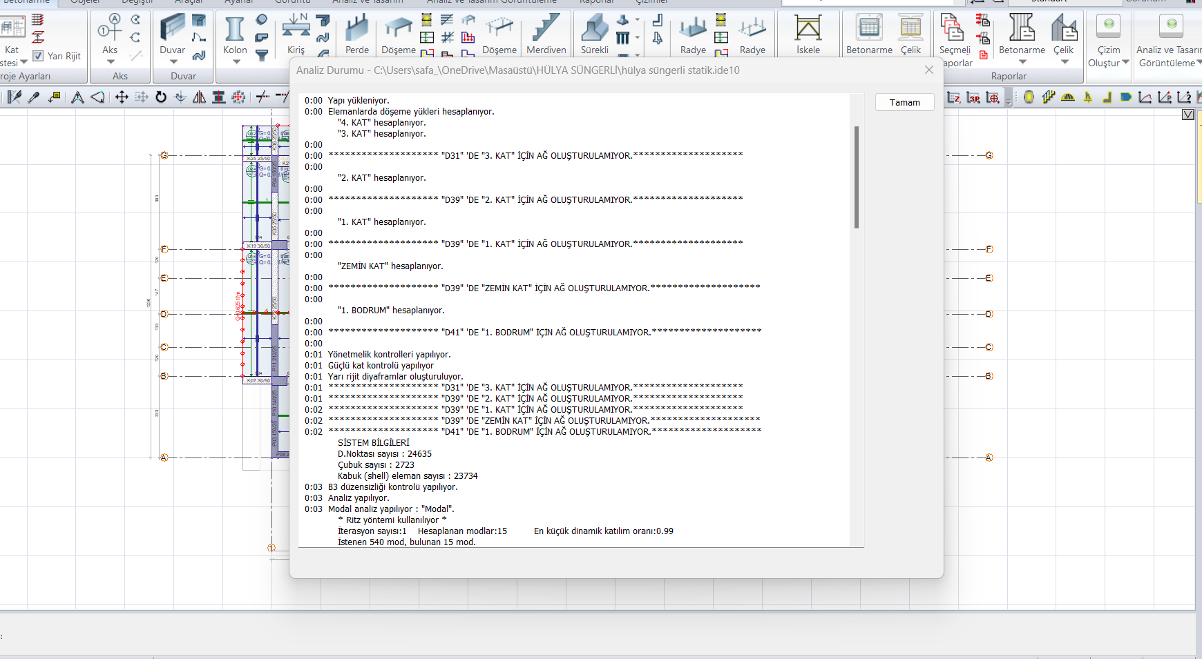
Task: Select the Duvar wall tool
Action: (172, 33)
